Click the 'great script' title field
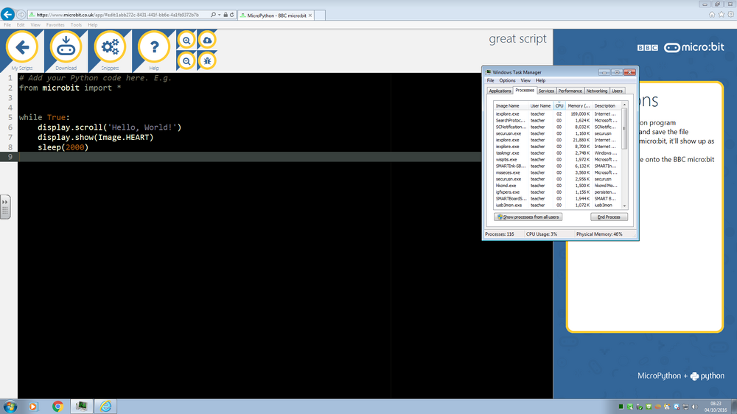This screenshot has width=737, height=414. pyautogui.click(x=517, y=39)
